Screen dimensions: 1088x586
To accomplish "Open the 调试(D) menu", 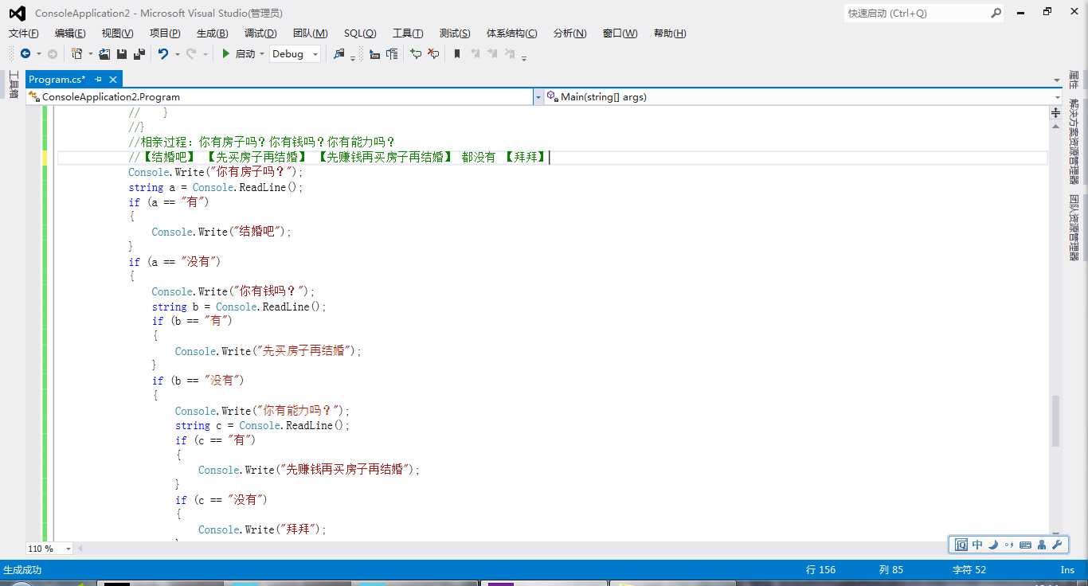I will [x=260, y=33].
